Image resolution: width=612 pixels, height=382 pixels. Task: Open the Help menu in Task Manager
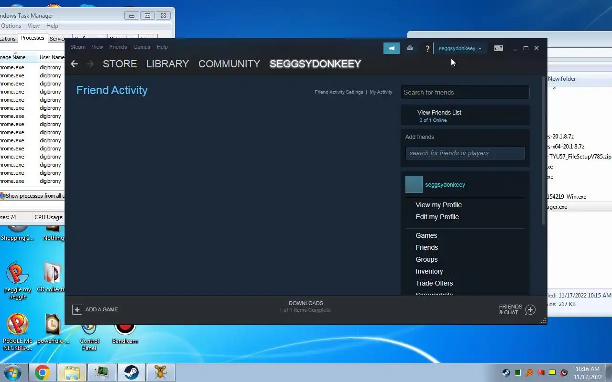(x=52, y=26)
